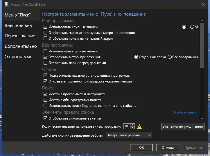Image resolution: width=210 pixels, height=156 pixels.
Task: Toggle Отображать символьные значки checkbox
Action: click(x=45, y=118)
